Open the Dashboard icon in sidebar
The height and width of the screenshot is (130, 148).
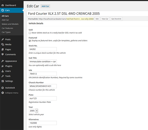click(x=3, y=5)
